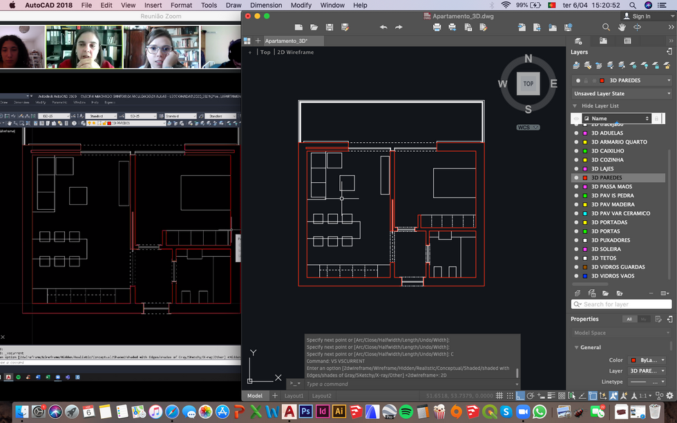The height and width of the screenshot is (423, 677).
Task: Click the 2D Wireframe visual style label
Action: coord(296,52)
